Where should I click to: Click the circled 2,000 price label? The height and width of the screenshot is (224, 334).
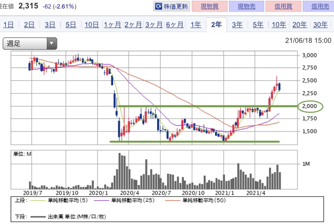[x=310, y=106]
